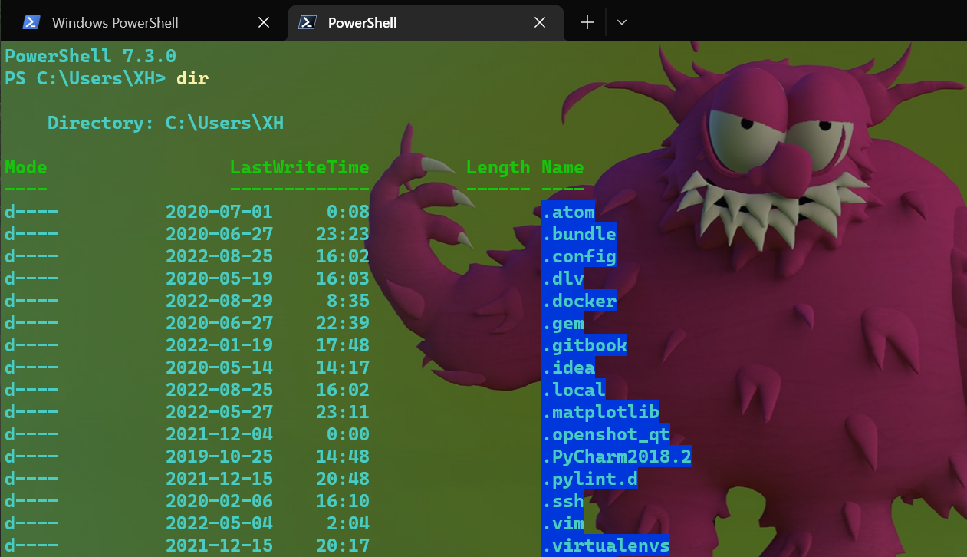The height and width of the screenshot is (557, 967).
Task: Click the date 2022-08-29
Action: tap(219, 301)
